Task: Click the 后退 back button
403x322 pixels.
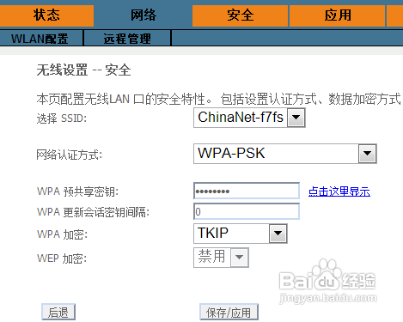Action: [x=58, y=312]
